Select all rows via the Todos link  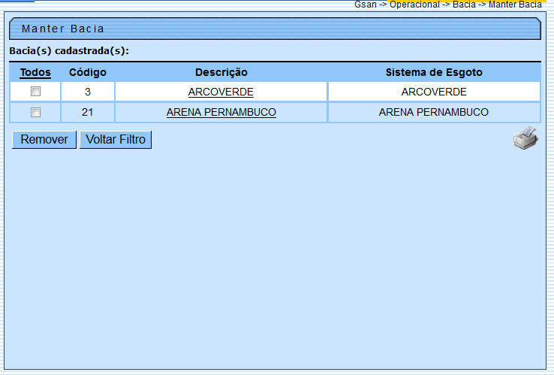[x=35, y=73]
